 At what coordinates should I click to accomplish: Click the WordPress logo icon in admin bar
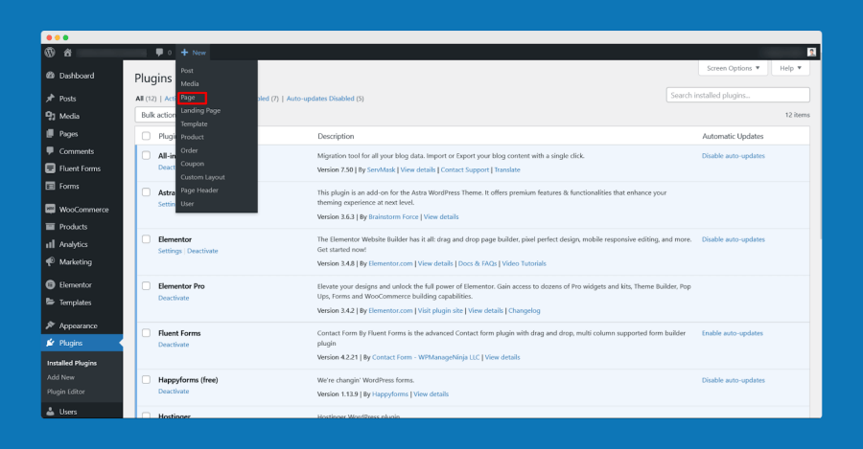[x=50, y=53]
